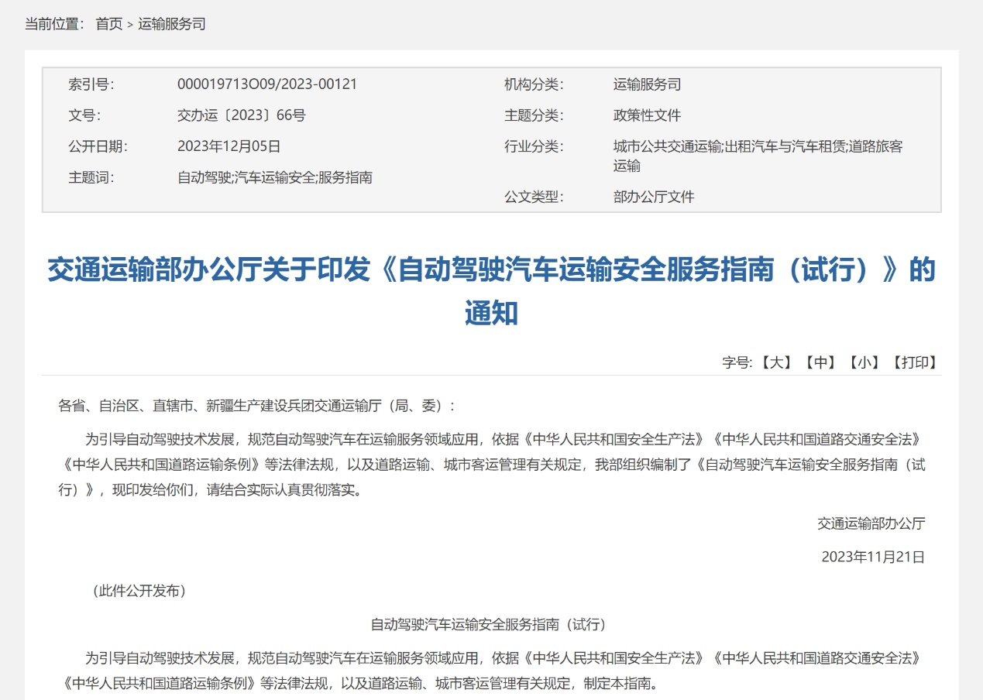
Task: Click the 当前位置 breadcrumb label
Action: (x=55, y=24)
